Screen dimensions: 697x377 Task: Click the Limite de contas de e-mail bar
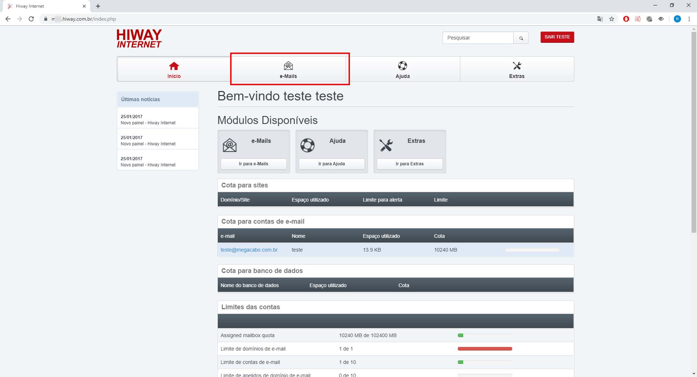coord(485,362)
